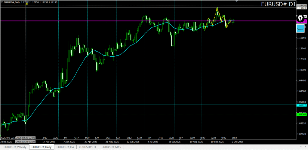Click the 2025.02.28 07:00 time label
The height and width of the screenshot is (150, 308).
26,137
